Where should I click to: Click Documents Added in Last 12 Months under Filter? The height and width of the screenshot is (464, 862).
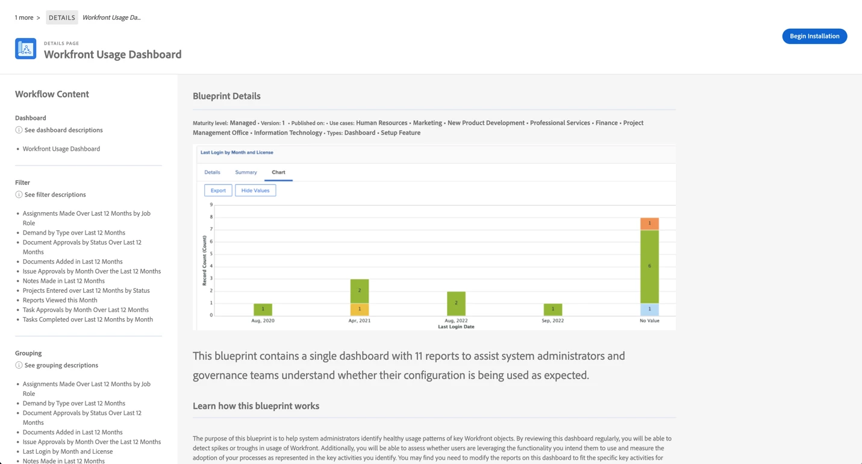point(73,262)
